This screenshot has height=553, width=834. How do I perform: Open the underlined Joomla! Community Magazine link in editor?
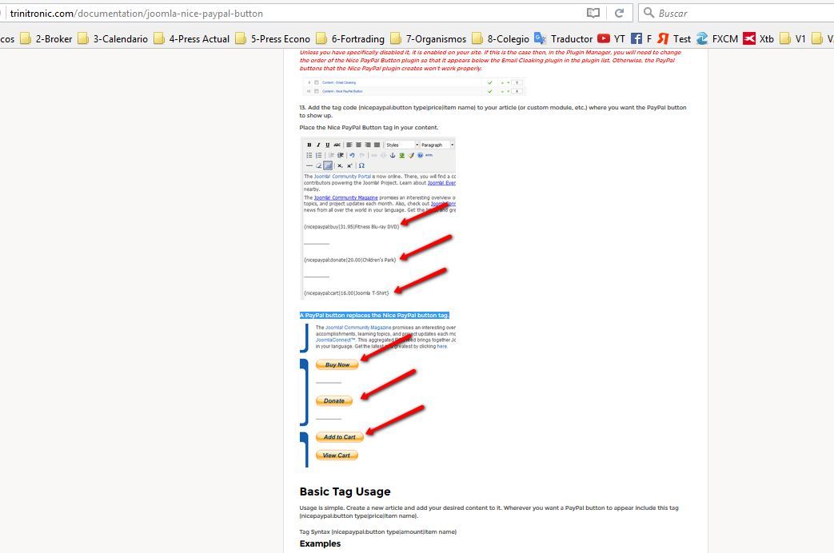(345, 198)
